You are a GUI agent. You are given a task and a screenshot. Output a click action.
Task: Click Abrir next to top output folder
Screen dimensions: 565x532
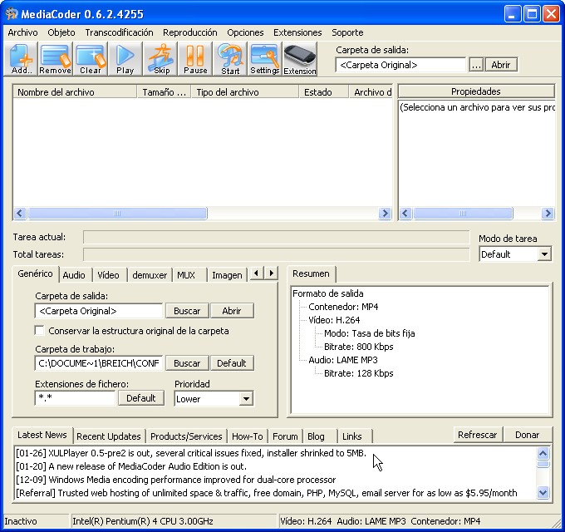(501, 65)
